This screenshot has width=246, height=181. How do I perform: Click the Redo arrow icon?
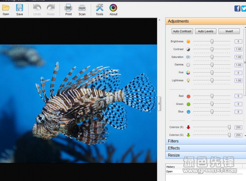click(51, 8)
